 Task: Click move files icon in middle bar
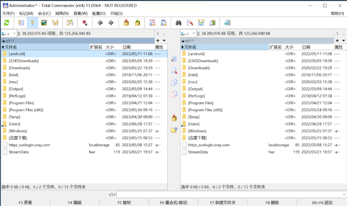(174, 94)
